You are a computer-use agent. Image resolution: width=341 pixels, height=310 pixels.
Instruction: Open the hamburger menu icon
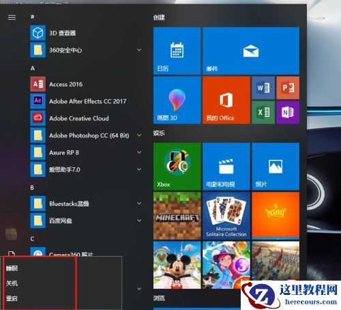click(12, 17)
